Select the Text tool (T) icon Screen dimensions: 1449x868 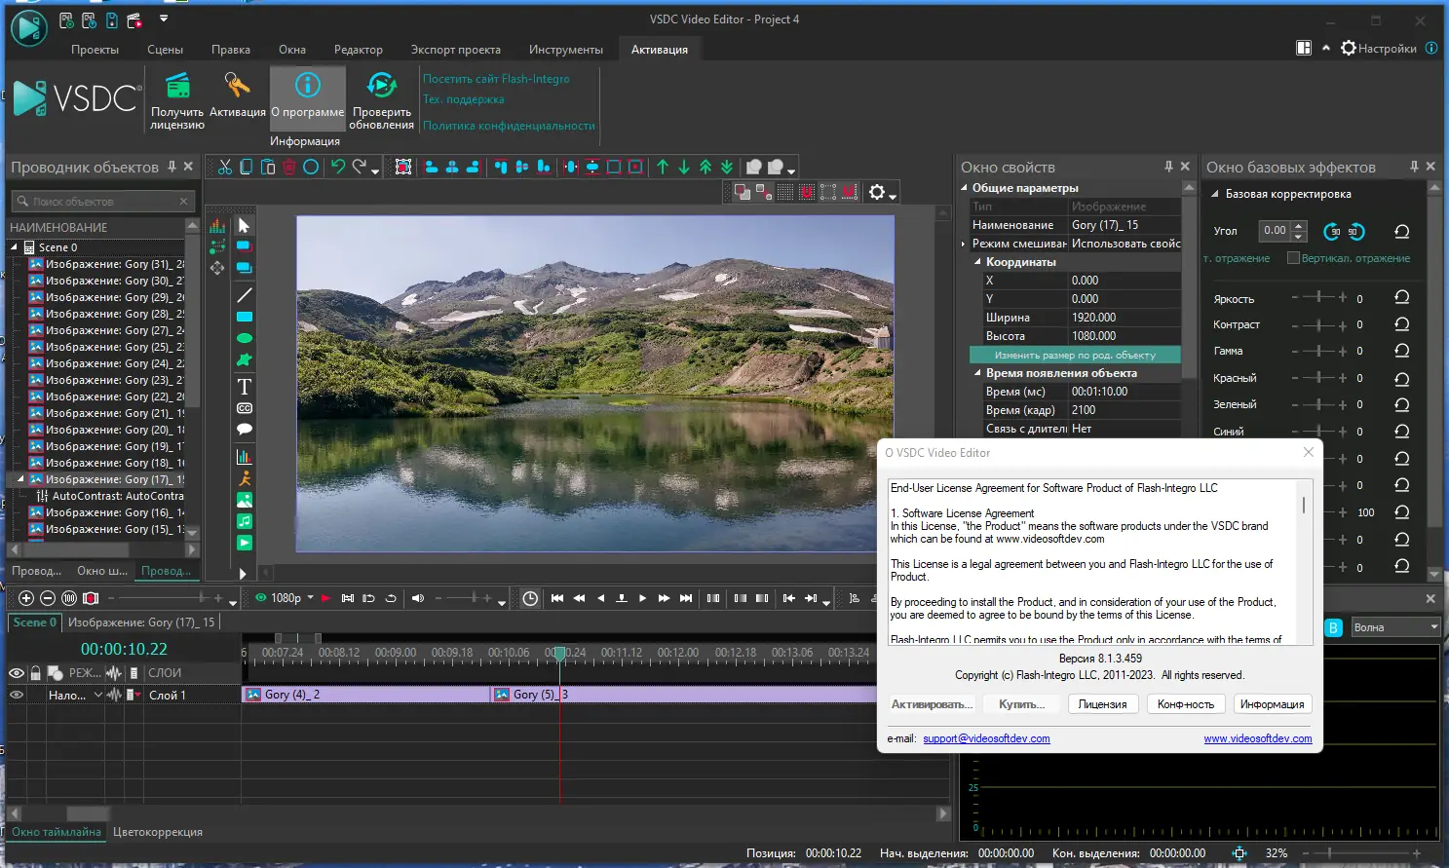click(x=245, y=387)
